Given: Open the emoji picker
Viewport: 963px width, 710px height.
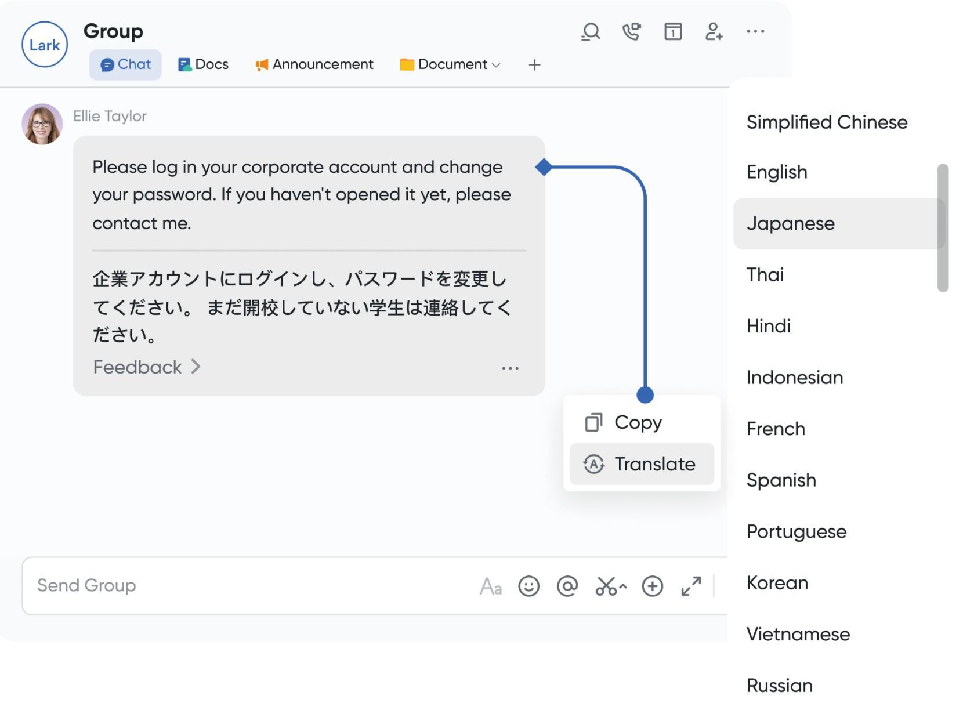Looking at the screenshot, I should pyautogui.click(x=528, y=586).
